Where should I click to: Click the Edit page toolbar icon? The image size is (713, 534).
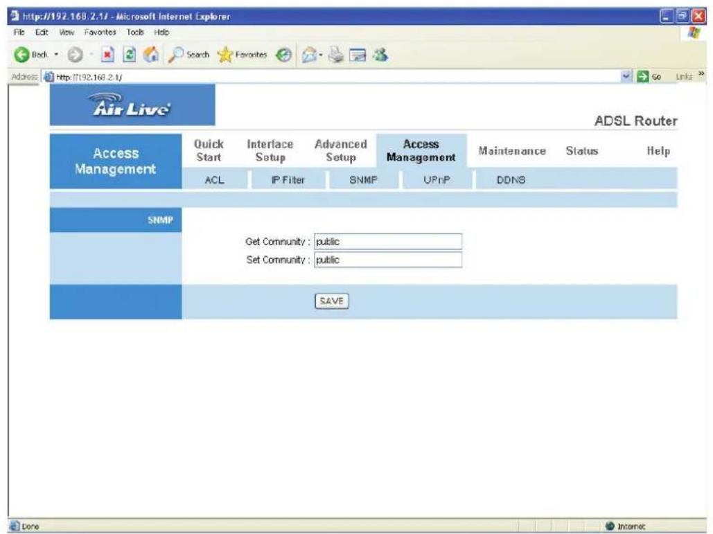coord(358,55)
